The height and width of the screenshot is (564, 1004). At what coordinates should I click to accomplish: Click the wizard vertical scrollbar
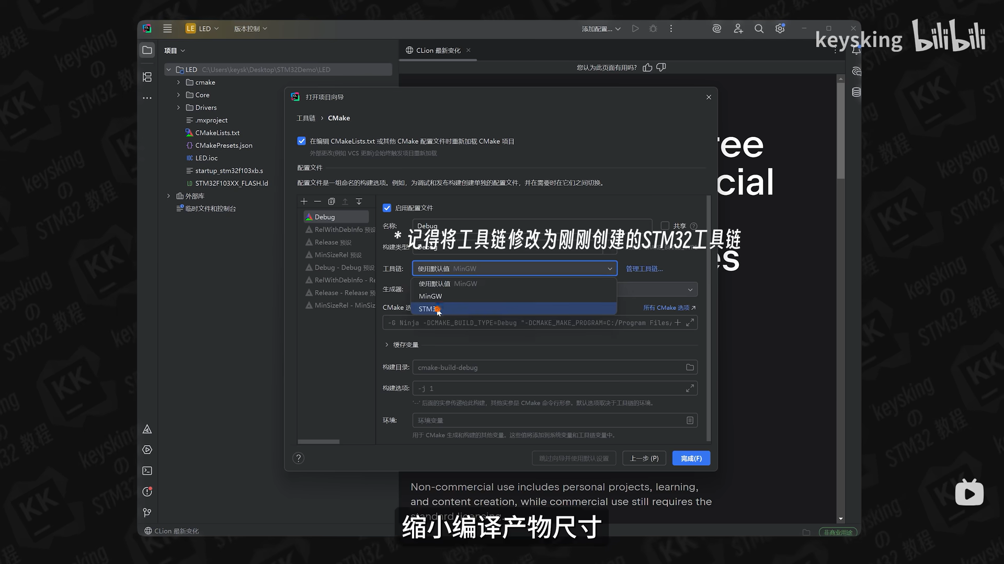(709, 319)
